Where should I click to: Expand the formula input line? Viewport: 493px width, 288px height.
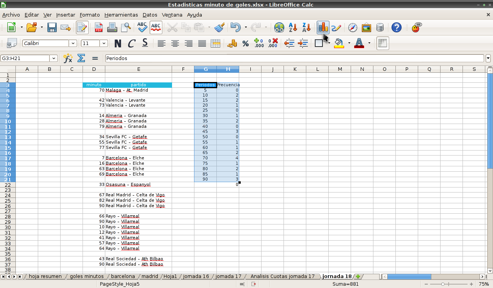pos(488,58)
